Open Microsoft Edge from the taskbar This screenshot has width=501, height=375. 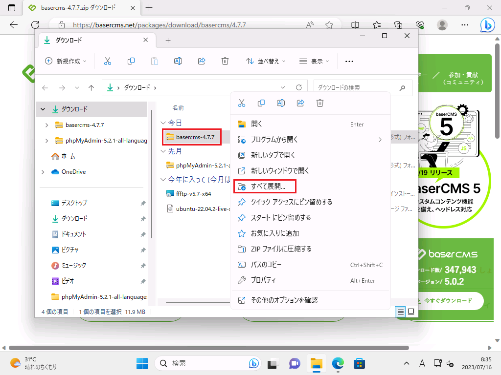click(x=338, y=363)
